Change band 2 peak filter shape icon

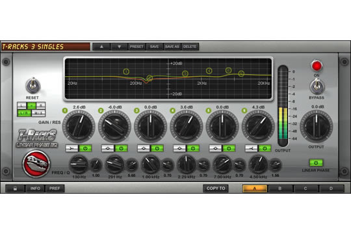tap(108, 148)
